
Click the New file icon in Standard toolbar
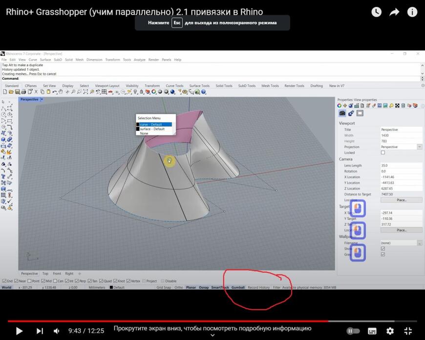tap(5, 92)
